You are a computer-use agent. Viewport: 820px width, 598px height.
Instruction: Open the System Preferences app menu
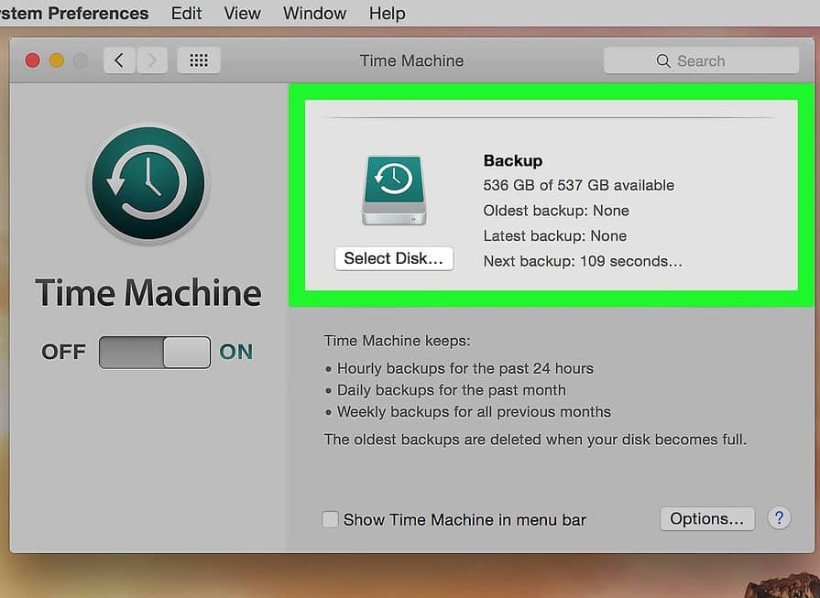[74, 13]
